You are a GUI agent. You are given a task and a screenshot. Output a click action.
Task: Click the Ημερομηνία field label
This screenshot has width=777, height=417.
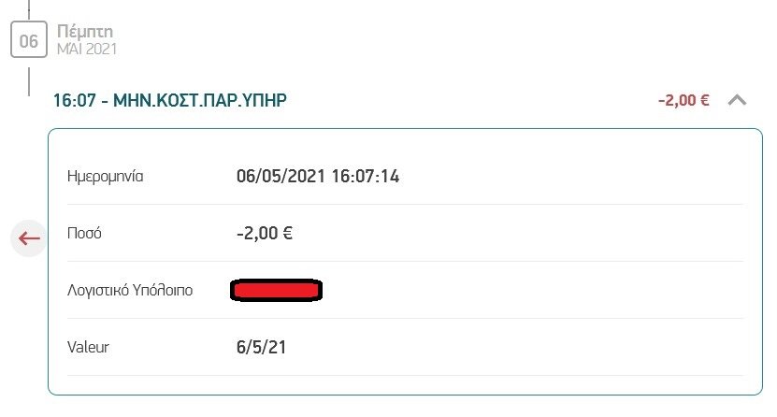coord(106,176)
